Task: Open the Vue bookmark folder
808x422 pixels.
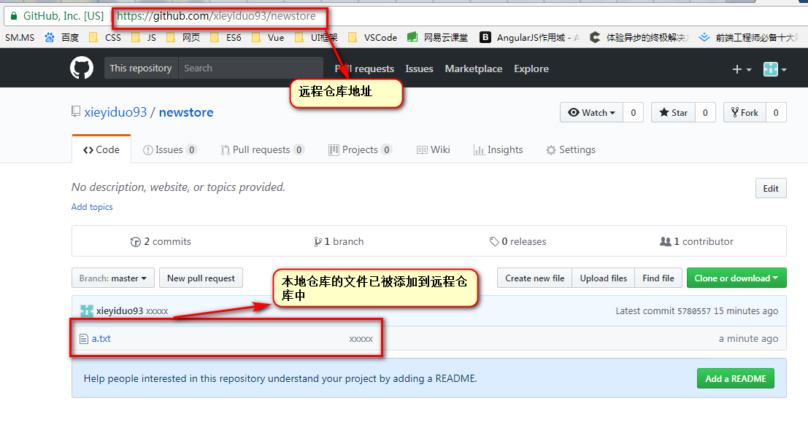Action: (x=268, y=38)
